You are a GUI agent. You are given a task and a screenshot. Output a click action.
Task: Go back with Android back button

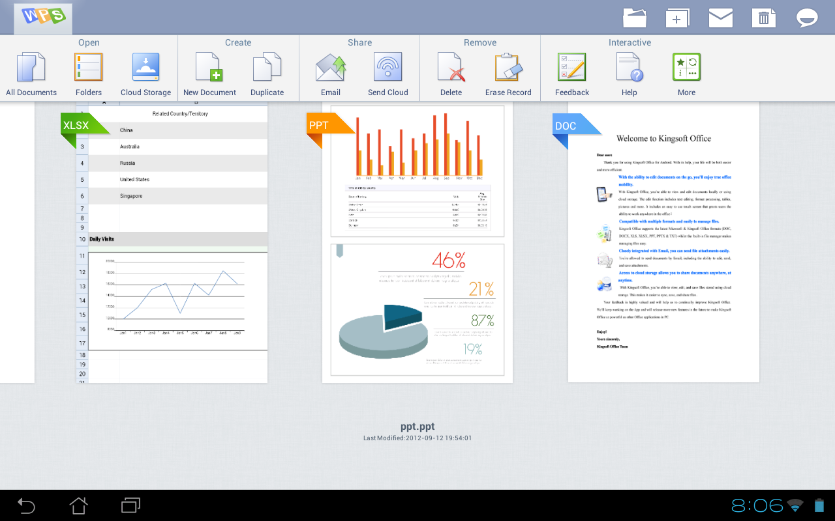coord(26,505)
